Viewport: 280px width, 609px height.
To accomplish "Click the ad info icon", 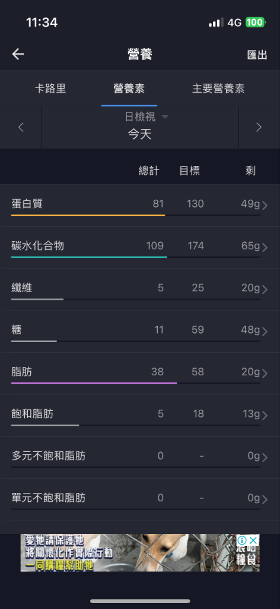I will (242, 540).
